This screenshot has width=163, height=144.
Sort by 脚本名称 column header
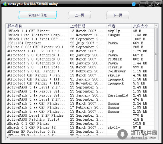(x=37, y=26)
